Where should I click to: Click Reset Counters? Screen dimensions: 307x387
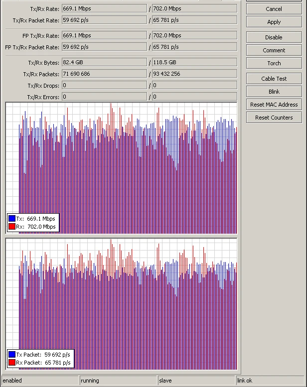click(x=274, y=118)
